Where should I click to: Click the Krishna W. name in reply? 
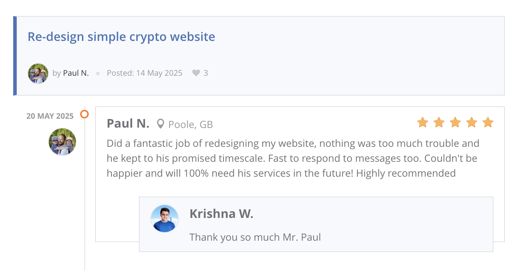point(221,214)
